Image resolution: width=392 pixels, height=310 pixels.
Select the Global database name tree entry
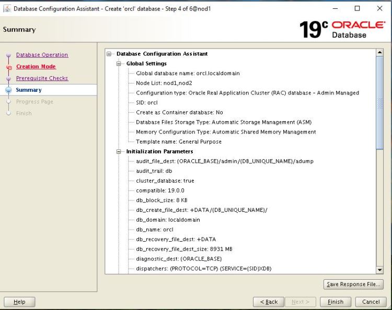tap(188, 73)
